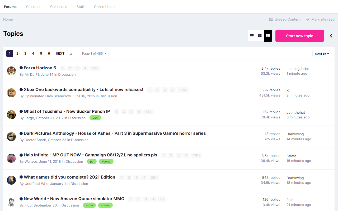Open the Calendar tab
338x211 pixels.
(x=33, y=7)
